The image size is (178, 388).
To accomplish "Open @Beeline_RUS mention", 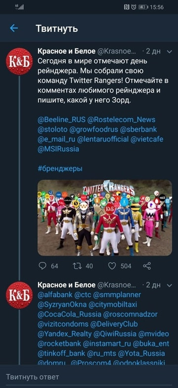I will (61, 120).
